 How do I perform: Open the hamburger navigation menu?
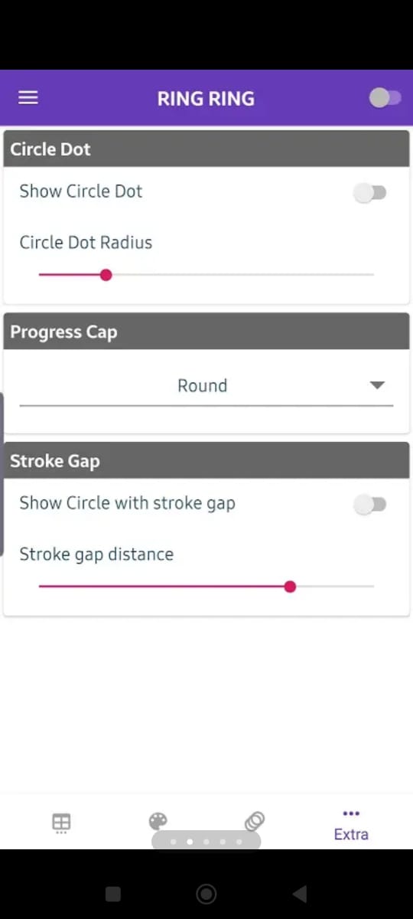coord(28,98)
